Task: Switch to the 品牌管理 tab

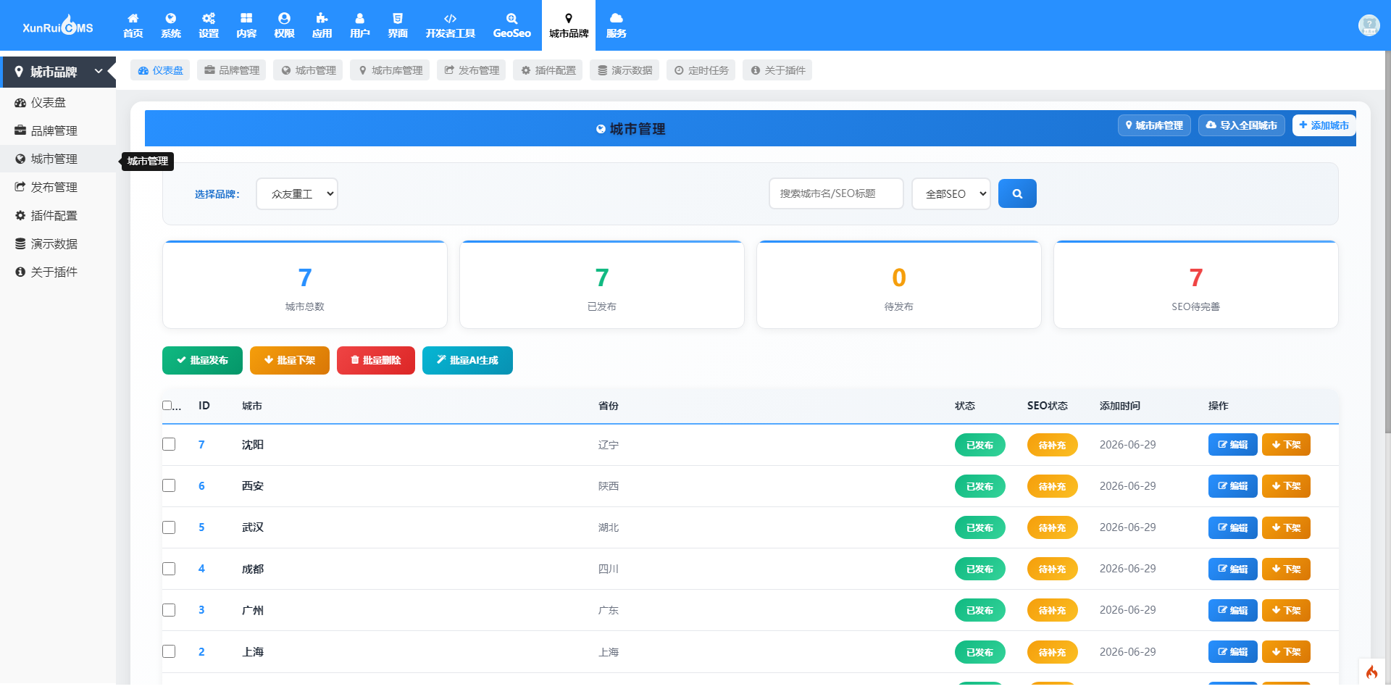Action: tap(232, 70)
